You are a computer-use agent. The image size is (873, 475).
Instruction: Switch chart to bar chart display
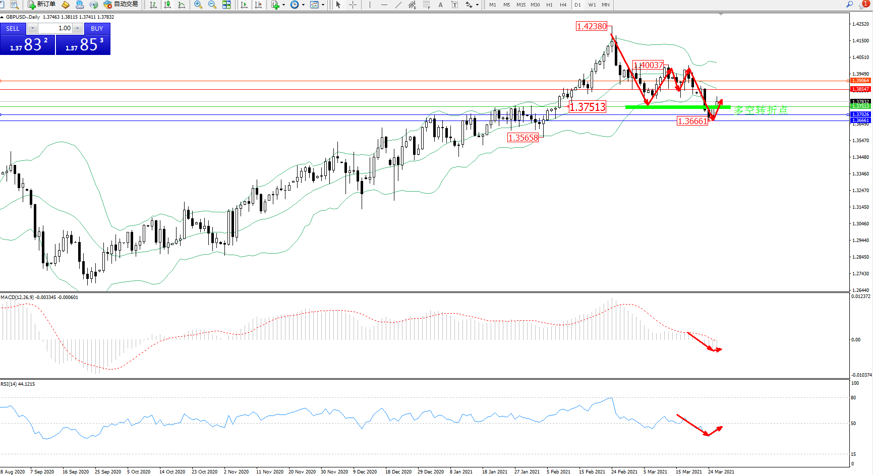click(x=153, y=5)
